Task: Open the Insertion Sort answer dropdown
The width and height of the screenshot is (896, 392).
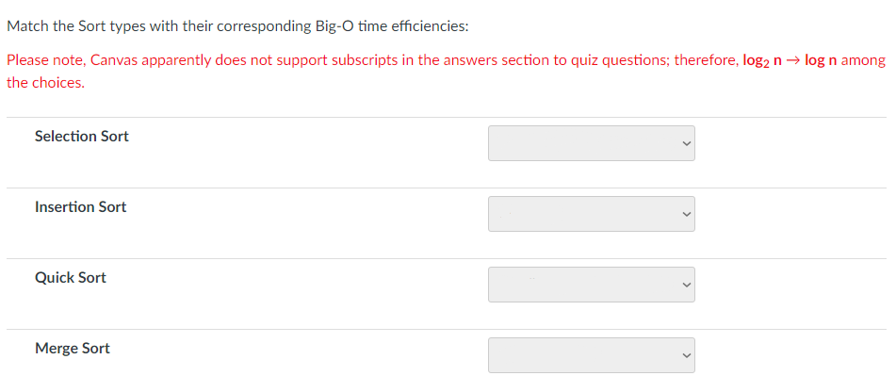Action: pyautogui.click(x=591, y=214)
